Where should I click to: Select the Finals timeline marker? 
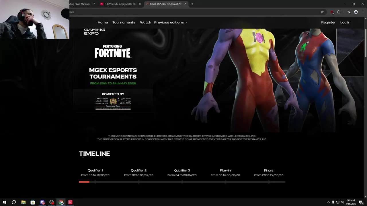coord(269,182)
